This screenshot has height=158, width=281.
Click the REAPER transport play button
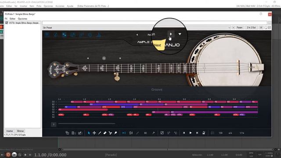coord(14,154)
